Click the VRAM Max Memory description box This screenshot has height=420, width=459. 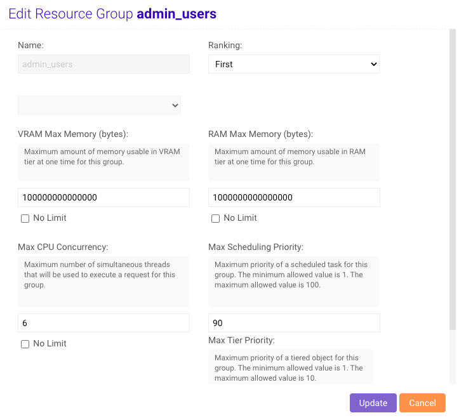tap(103, 162)
